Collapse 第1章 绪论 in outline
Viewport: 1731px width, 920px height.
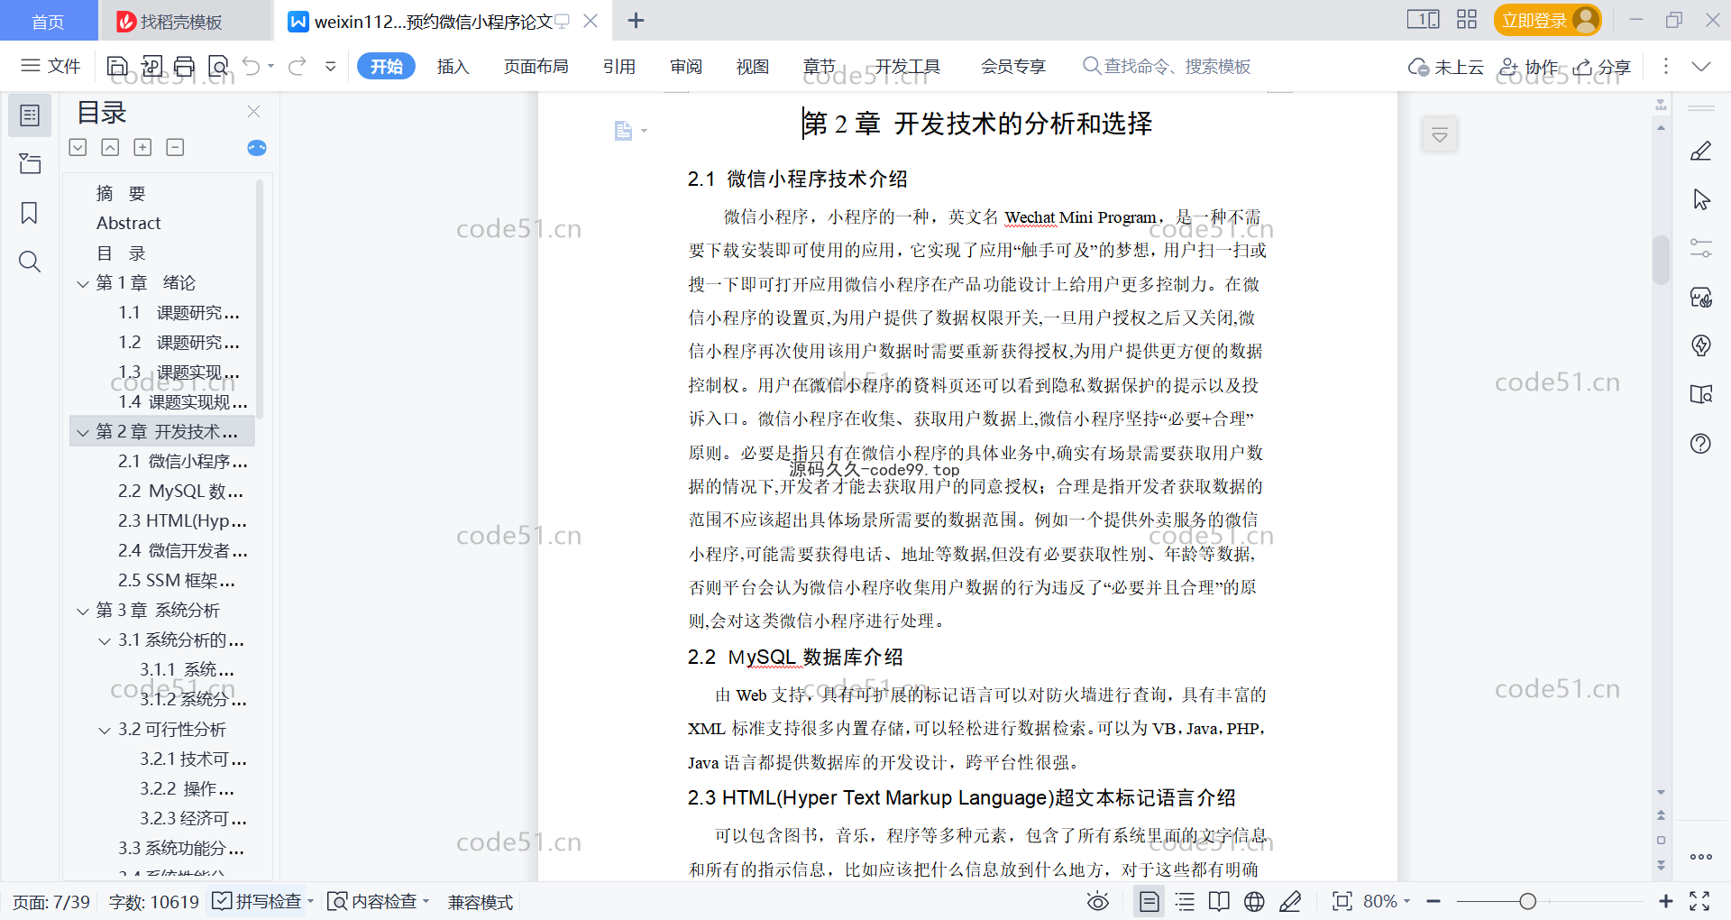pos(83,283)
